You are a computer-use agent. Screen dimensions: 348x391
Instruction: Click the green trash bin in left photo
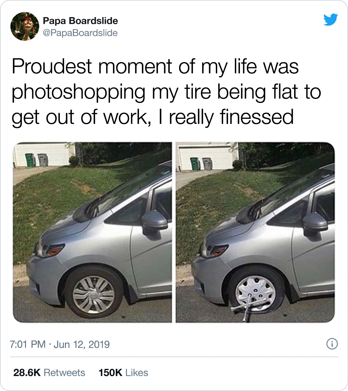(30, 160)
